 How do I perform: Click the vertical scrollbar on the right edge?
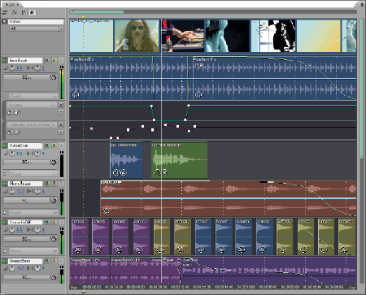[362, 88]
